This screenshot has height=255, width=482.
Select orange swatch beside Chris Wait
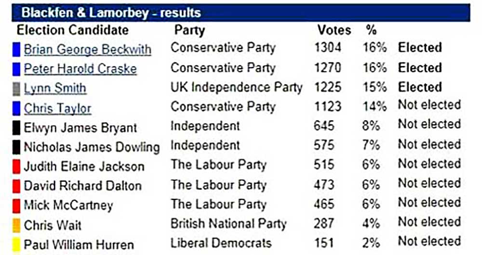pos(16,225)
